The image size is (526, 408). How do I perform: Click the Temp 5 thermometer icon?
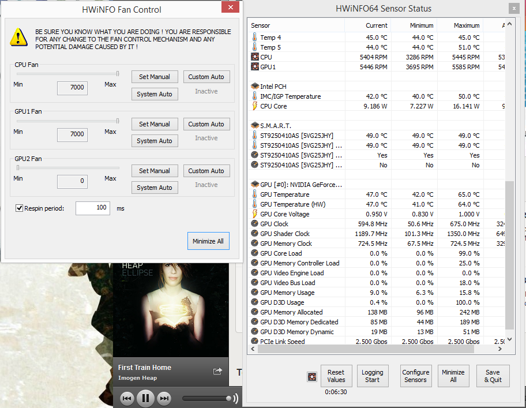254,47
